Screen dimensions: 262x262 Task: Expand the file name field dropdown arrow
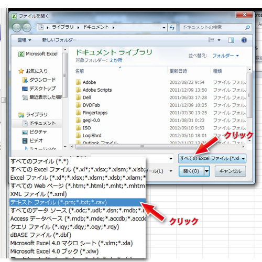click(171, 159)
